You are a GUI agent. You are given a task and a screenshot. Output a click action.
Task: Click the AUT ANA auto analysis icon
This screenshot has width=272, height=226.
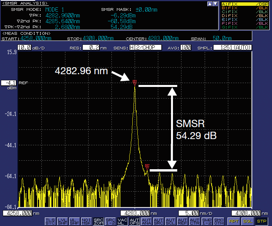[x=146, y=221]
